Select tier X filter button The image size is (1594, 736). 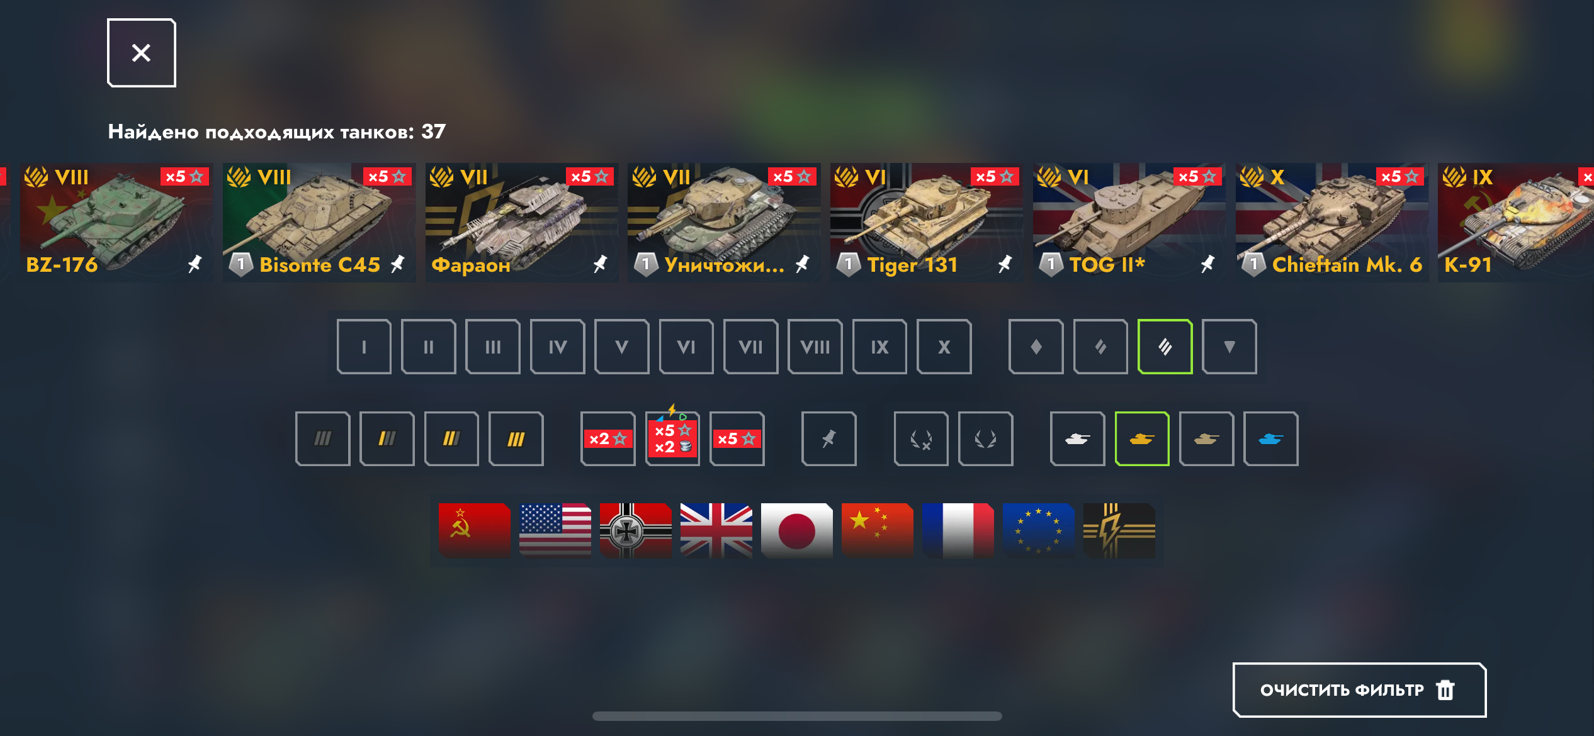coord(944,347)
